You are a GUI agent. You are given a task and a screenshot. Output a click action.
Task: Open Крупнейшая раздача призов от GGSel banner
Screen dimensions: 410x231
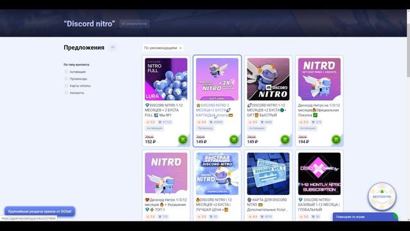pyautogui.click(x=40, y=211)
